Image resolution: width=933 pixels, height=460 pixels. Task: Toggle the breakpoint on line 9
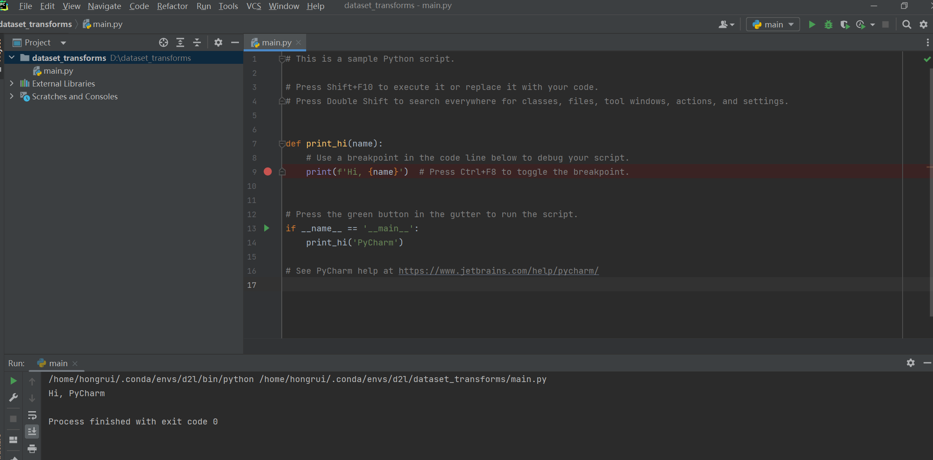pyautogui.click(x=268, y=172)
